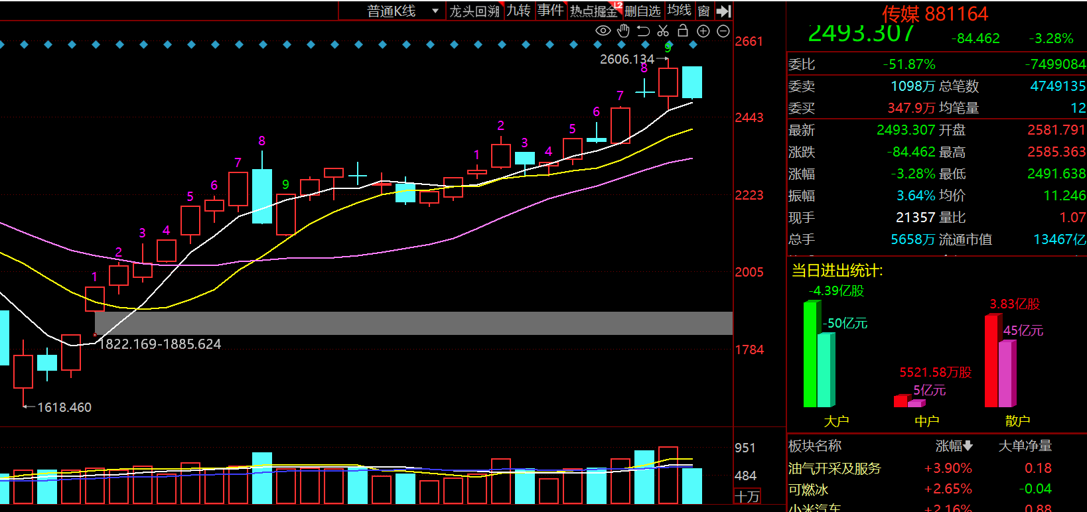
Task: Click the 1618.460 low price label
Action: (x=64, y=407)
